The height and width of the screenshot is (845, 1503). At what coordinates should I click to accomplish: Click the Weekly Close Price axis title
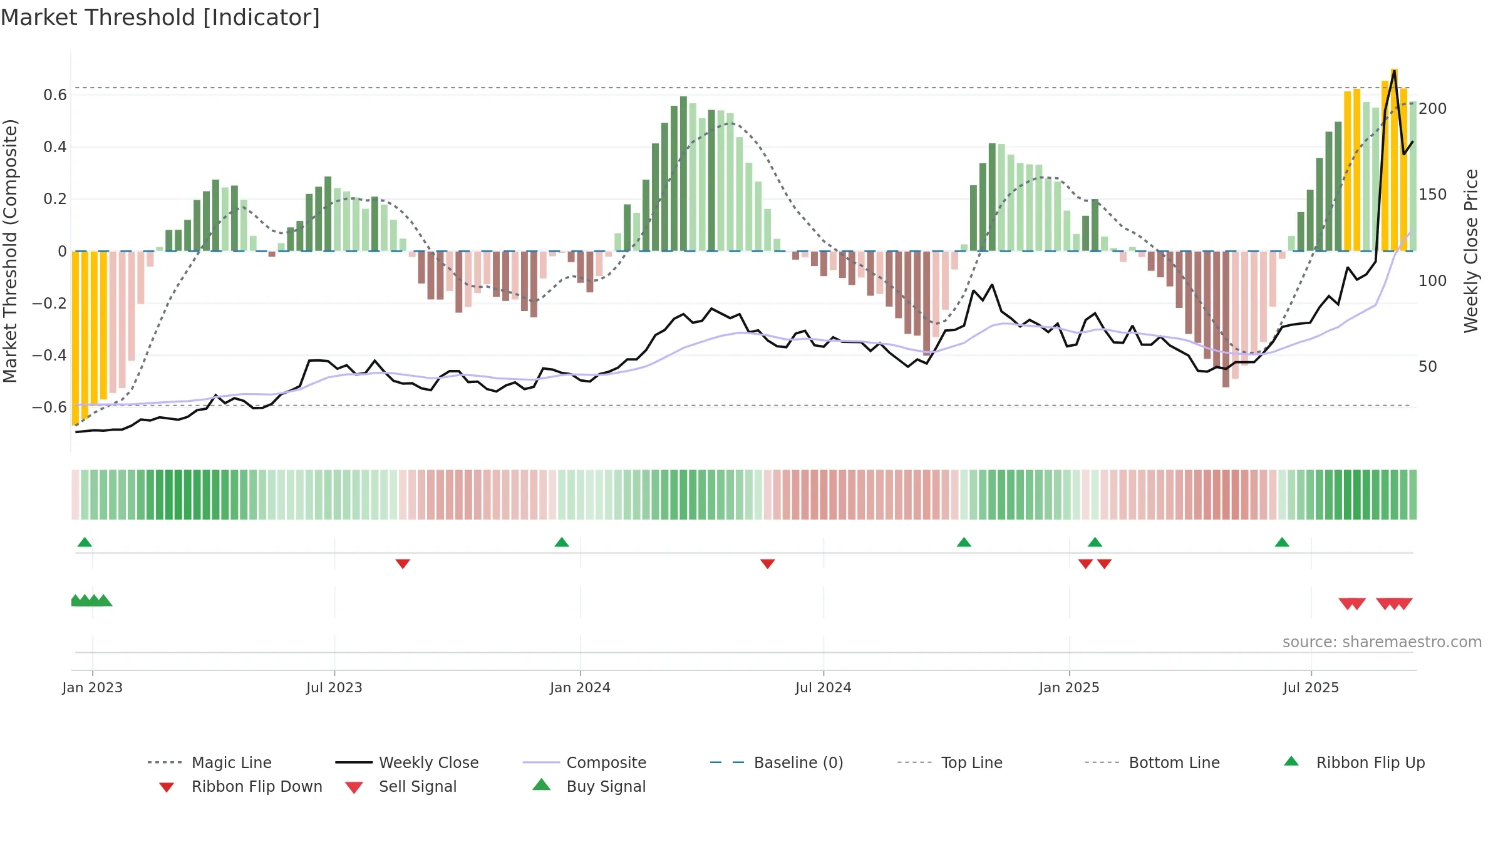[x=1471, y=251]
